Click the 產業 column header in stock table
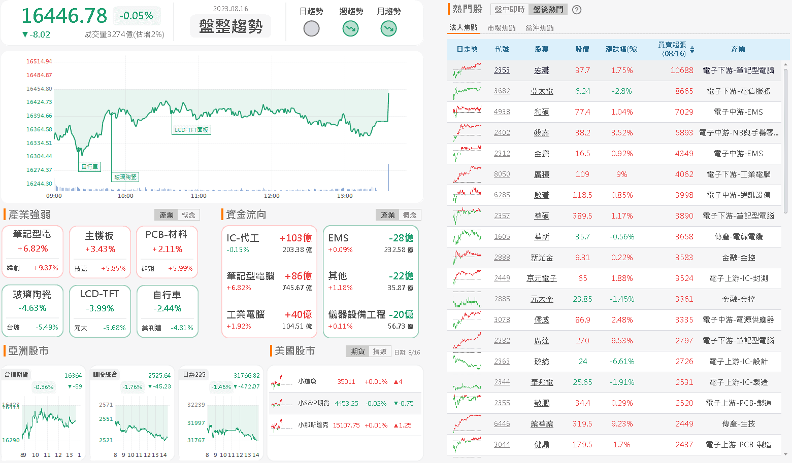 click(738, 49)
